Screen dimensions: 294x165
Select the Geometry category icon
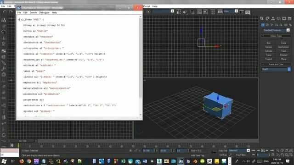click(x=263, y=25)
